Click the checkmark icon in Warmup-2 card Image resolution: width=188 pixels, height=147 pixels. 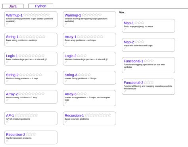[66, 24]
